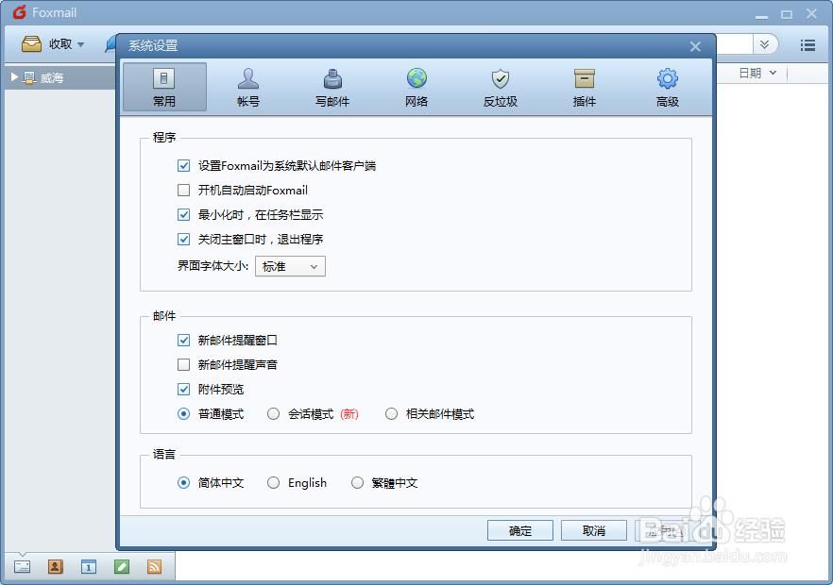Viewport: 833px width, 585px height.
Task: Click the 收取 receive mail icon
Action: coord(32,44)
